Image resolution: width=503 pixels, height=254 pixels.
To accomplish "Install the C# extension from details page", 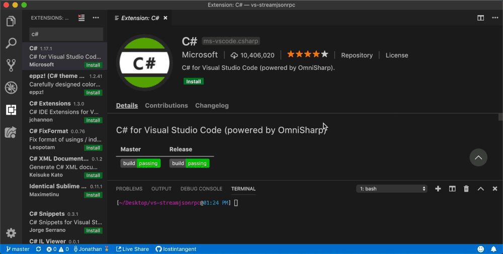I will pyautogui.click(x=194, y=81).
